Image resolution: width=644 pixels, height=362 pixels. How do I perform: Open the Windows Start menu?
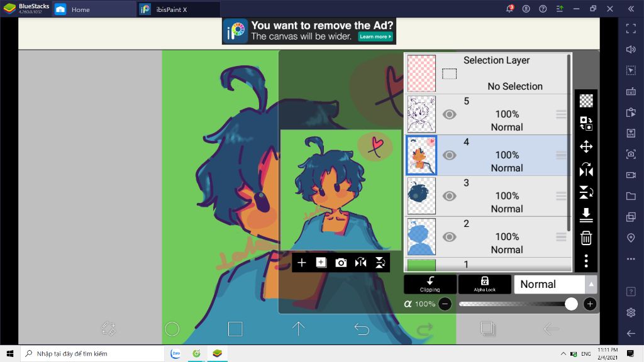pos(10,353)
